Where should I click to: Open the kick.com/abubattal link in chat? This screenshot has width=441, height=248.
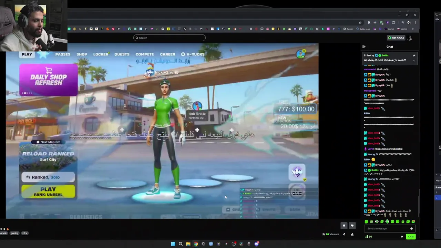(x=388, y=149)
